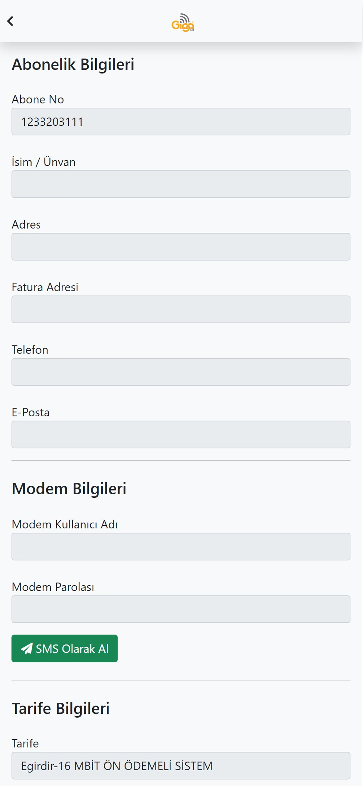Click the Abonelik Bilgileri heading
Screen dimensions: 363x786
click(73, 64)
